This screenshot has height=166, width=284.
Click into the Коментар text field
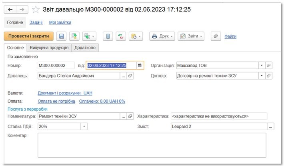[x=152, y=145]
